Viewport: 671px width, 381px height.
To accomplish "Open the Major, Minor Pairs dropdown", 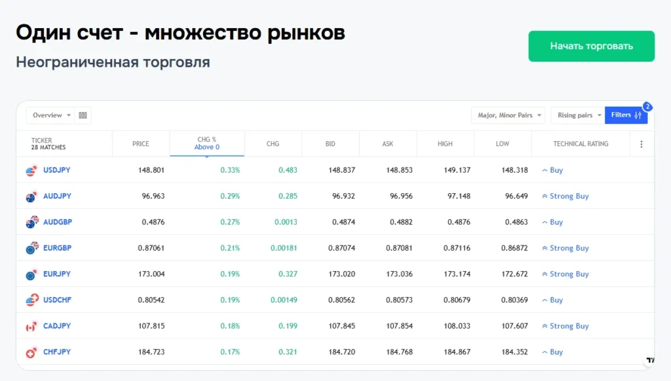I will (x=508, y=115).
